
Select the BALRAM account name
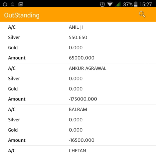[x=78, y=109]
